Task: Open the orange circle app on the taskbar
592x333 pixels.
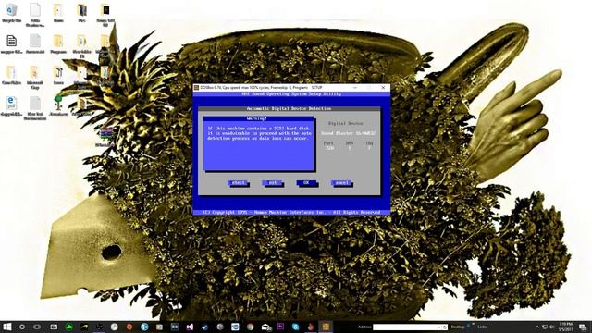Action: click(129, 327)
